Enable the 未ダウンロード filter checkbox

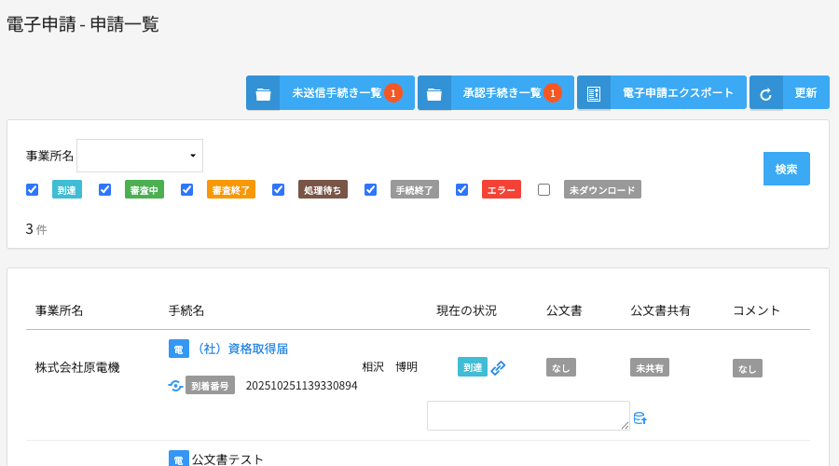(544, 189)
